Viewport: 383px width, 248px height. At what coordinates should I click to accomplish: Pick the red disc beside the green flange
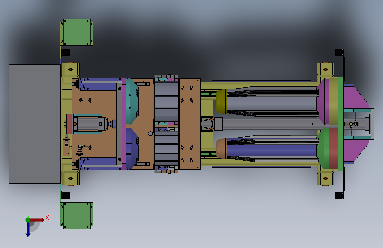(x=334, y=148)
